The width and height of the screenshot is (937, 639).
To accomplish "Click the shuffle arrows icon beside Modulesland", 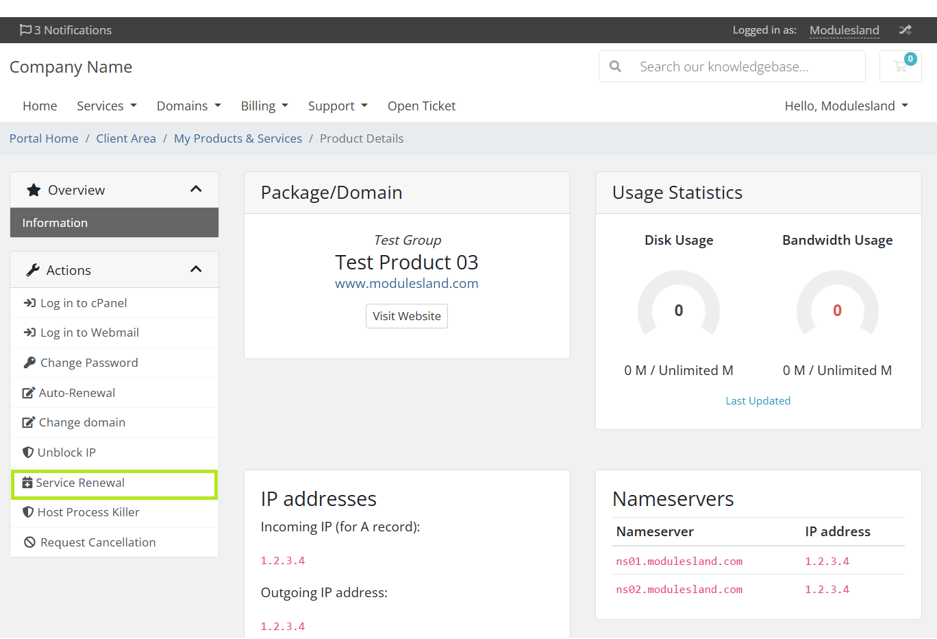I will [x=905, y=30].
